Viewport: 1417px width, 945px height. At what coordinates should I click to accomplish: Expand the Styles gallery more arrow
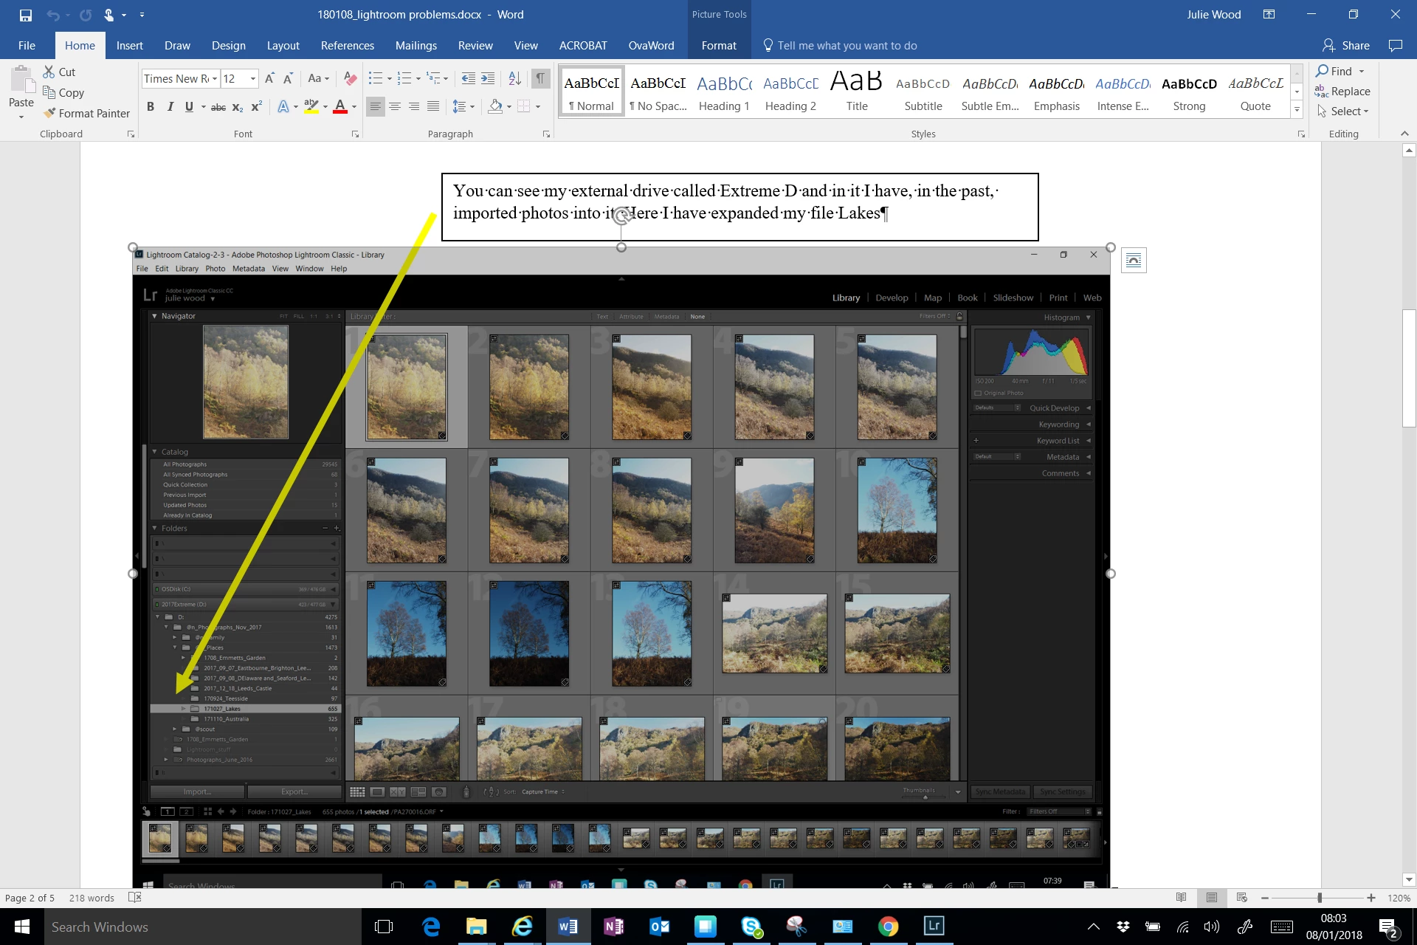tap(1297, 110)
